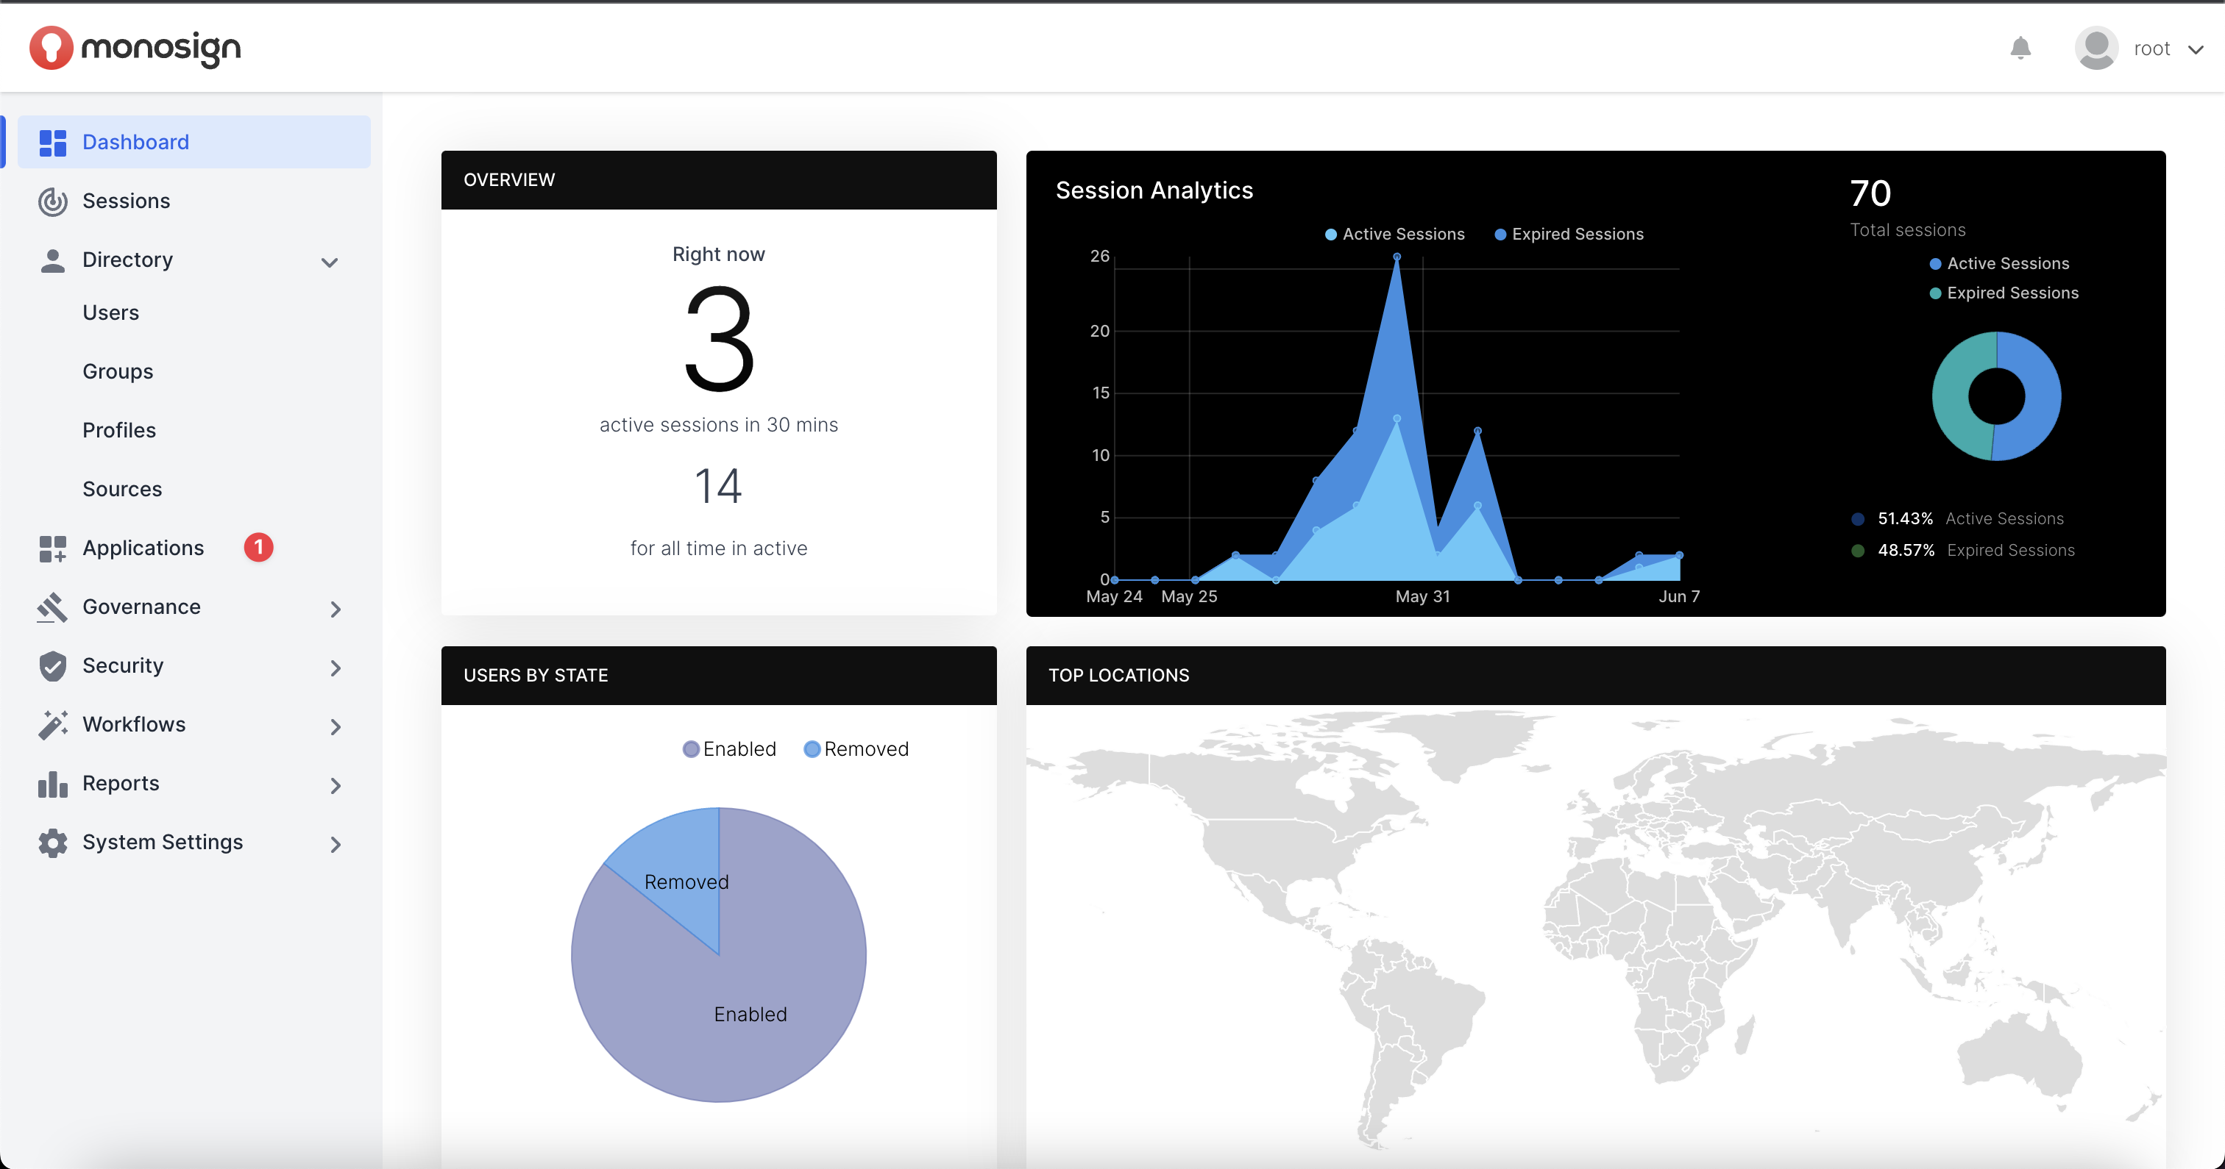Viewport: 2225px width, 1169px height.
Task: Collapse the Directory submenu chevron
Action: (x=329, y=262)
